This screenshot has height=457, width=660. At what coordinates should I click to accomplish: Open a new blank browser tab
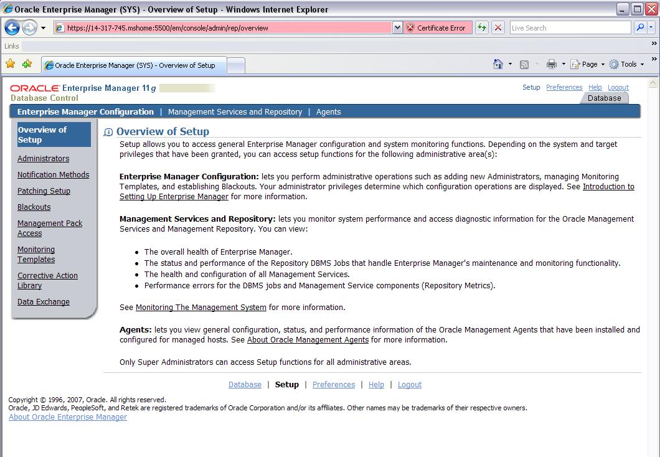[x=236, y=65]
